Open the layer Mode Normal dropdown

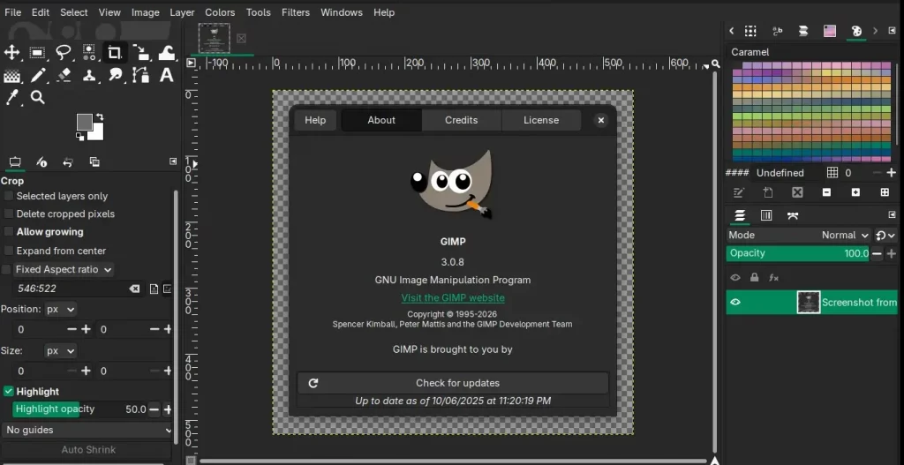(x=799, y=235)
